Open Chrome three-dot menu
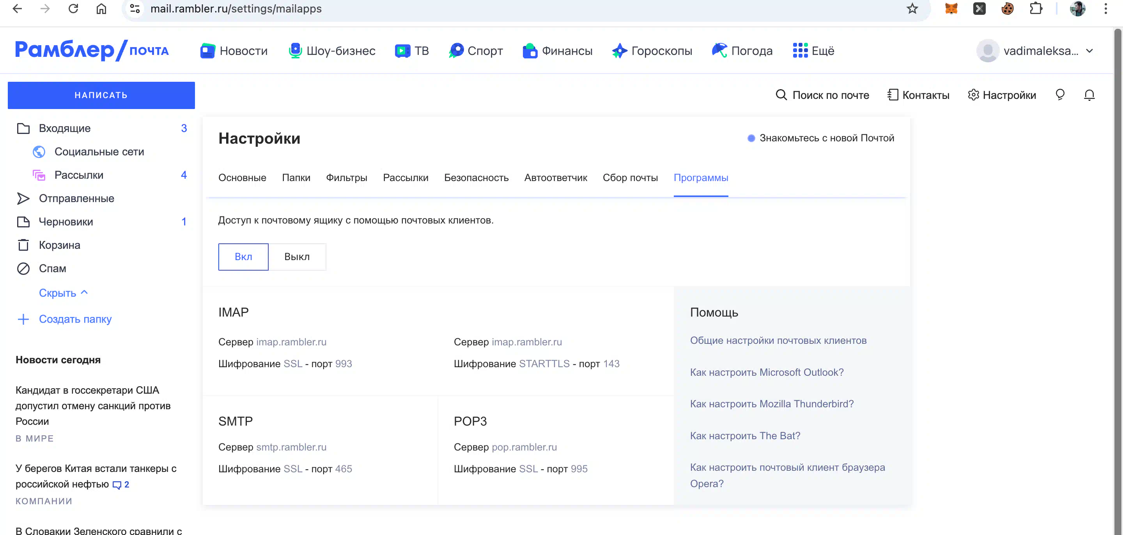 (x=1105, y=9)
